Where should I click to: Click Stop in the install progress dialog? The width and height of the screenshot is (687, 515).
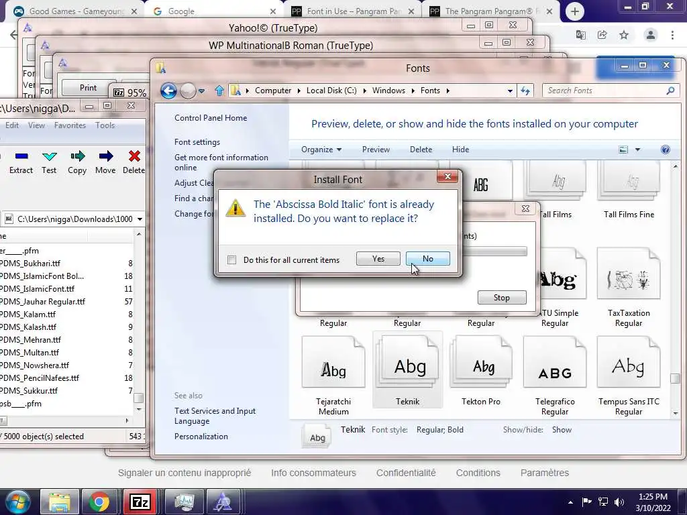[x=502, y=297]
